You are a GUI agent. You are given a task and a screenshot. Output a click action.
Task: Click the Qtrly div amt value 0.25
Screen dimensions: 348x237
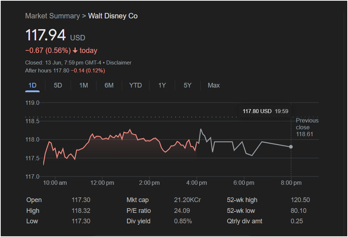click(x=297, y=221)
